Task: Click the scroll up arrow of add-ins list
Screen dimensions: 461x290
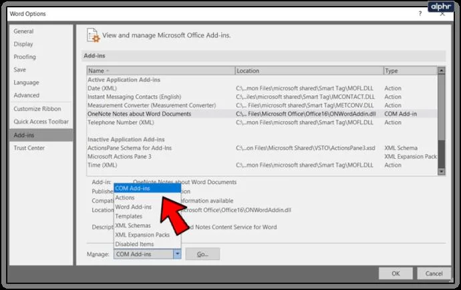Action: (x=442, y=71)
